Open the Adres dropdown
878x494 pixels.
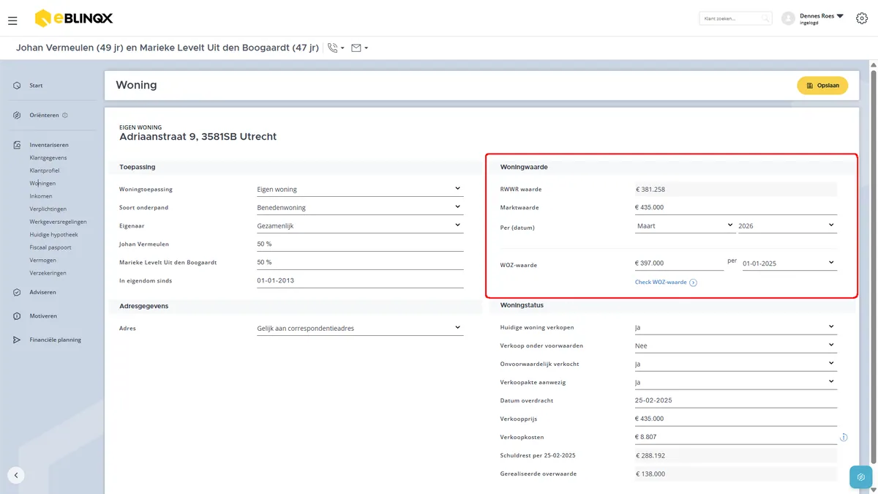coord(360,328)
